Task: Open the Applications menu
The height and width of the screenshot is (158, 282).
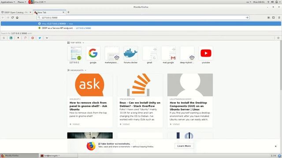Action: (8, 2)
